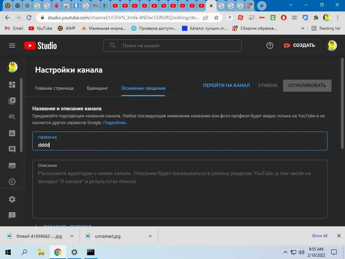
Task: Expand options for unnamed.jpg download
Action: pos(150,236)
